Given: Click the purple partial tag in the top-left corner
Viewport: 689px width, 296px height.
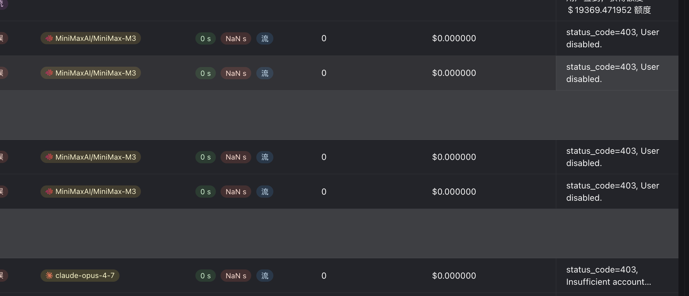Looking at the screenshot, I should click(3, 5).
